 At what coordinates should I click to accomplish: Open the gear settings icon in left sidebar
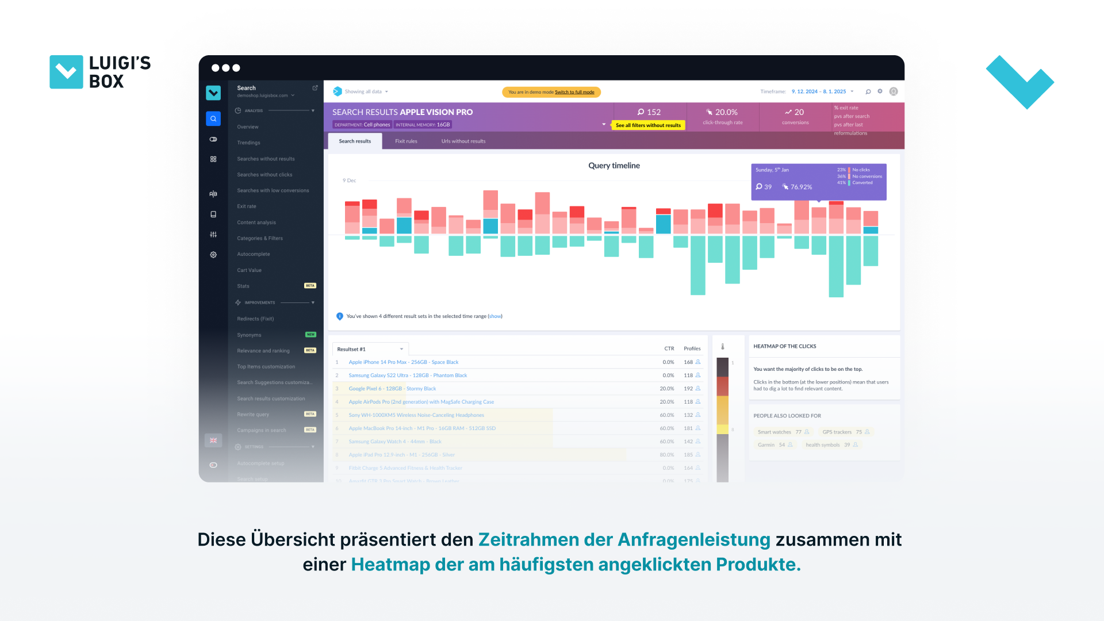click(x=213, y=255)
